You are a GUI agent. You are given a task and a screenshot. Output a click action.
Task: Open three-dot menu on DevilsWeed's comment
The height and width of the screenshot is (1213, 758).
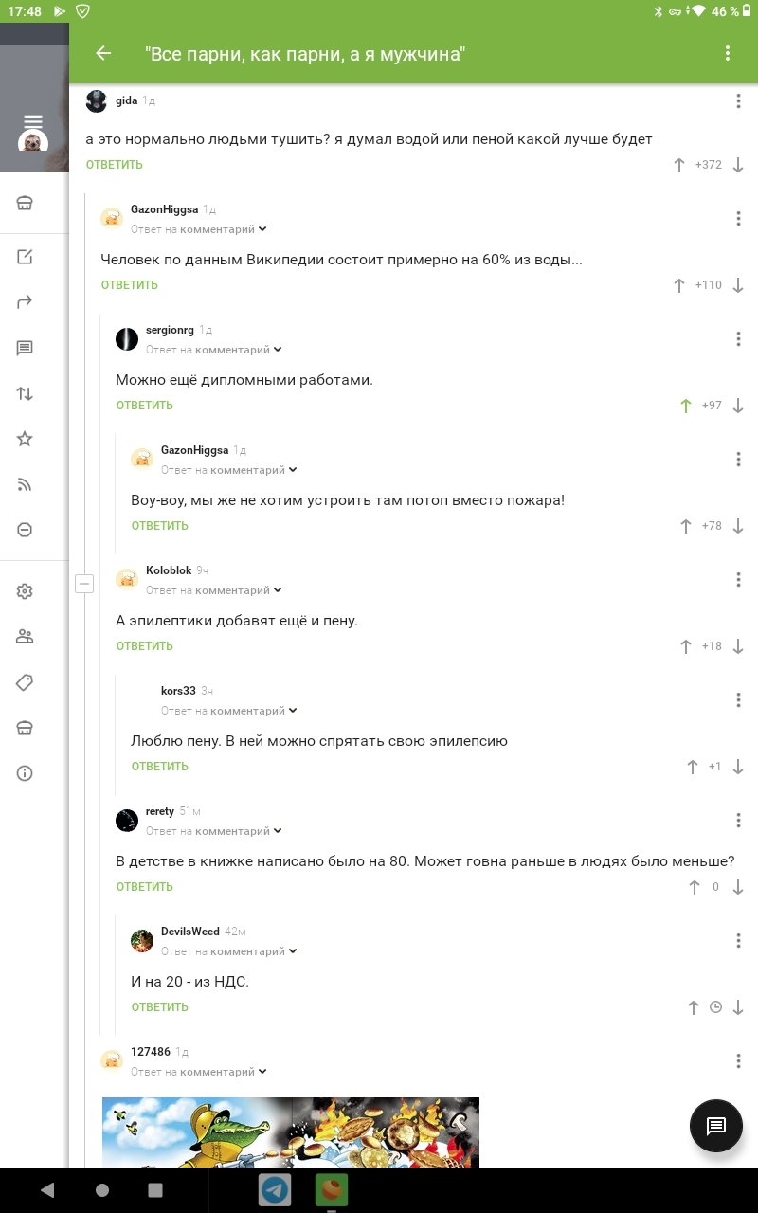(738, 940)
